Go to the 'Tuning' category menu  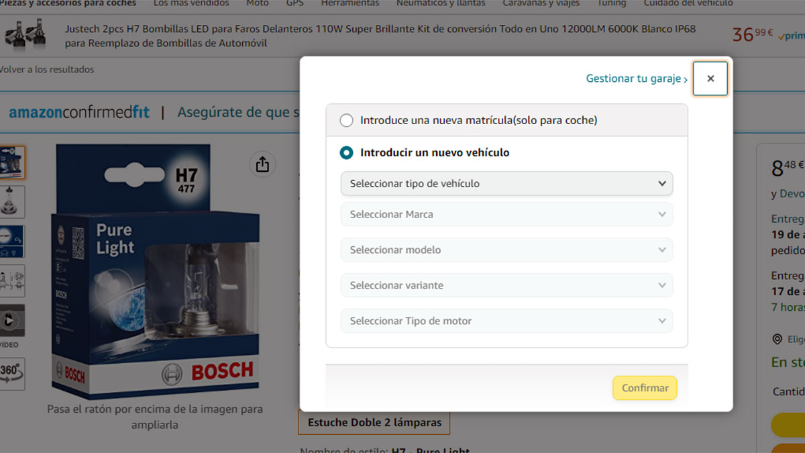click(x=611, y=3)
